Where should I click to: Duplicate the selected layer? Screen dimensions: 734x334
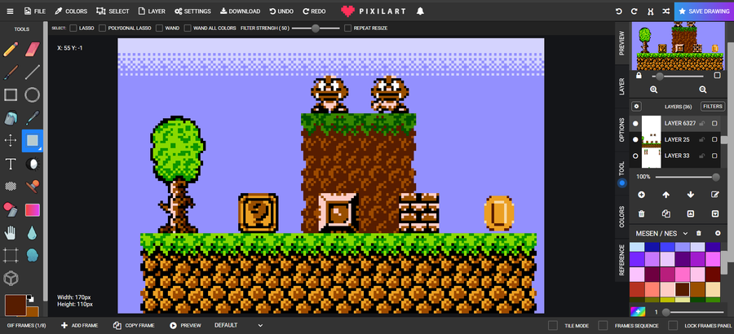(x=666, y=213)
